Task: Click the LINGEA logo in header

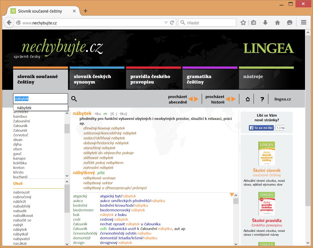Action: (x=269, y=48)
